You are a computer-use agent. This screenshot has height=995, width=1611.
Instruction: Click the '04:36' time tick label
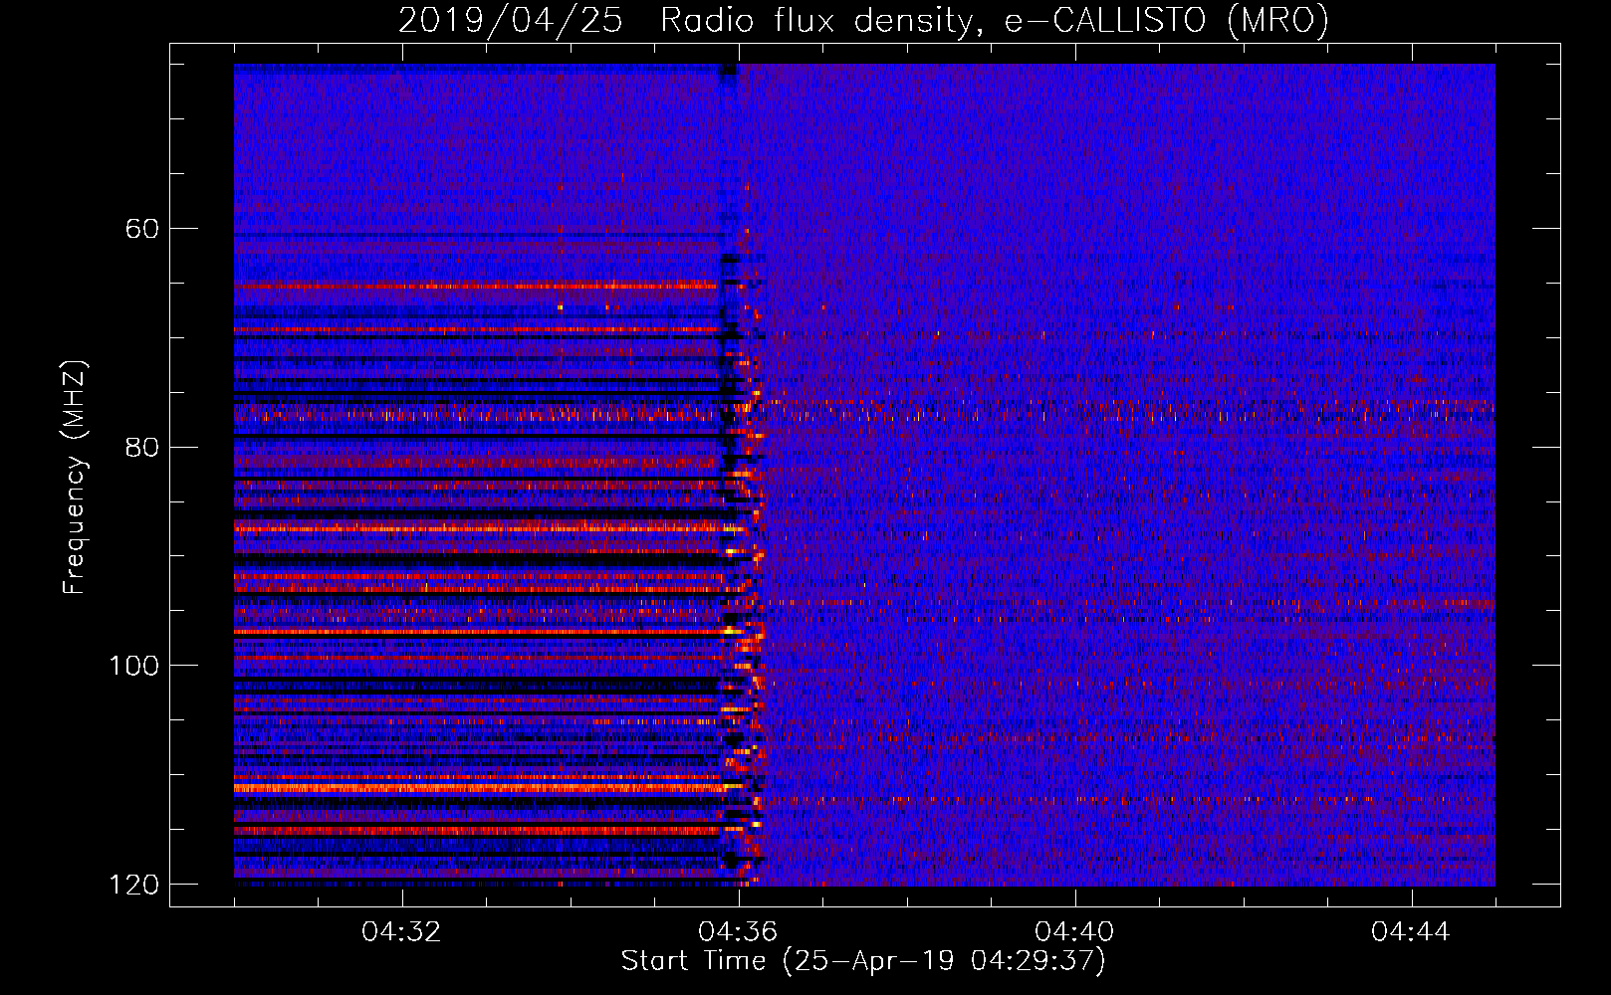(739, 932)
